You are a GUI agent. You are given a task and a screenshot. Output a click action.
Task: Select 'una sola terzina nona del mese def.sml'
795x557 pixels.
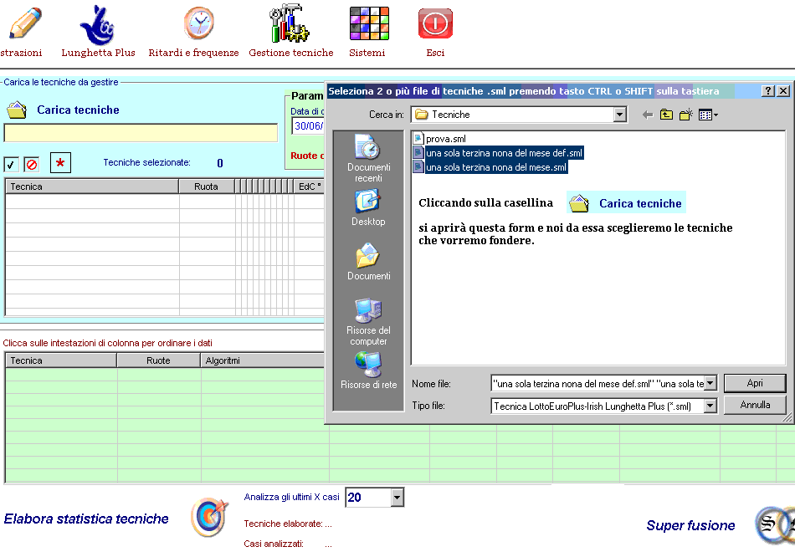(498, 152)
